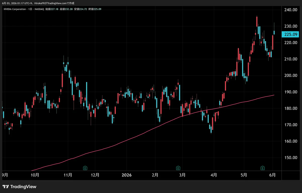Click the TradingView logo
This screenshot has width=302, height=193.
pos(19,187)
